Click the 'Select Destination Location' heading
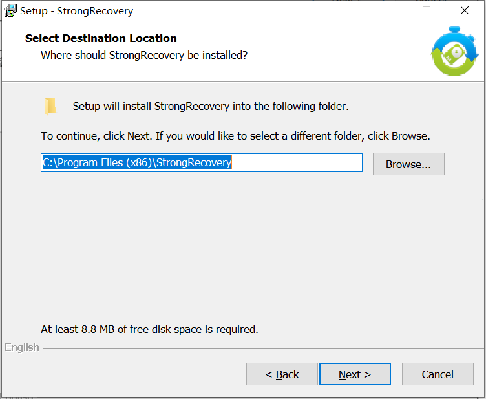Image resolution: width=486 pixels, height=399 pixels. coord(101,38)
